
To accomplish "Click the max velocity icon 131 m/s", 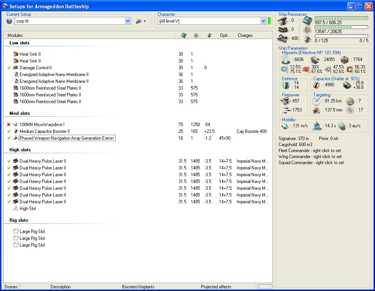I will (x=285, y=126).
